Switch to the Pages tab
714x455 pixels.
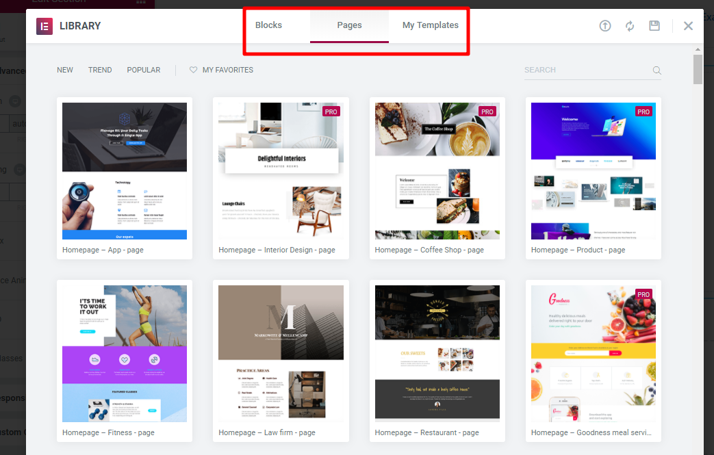click(349, 25)
